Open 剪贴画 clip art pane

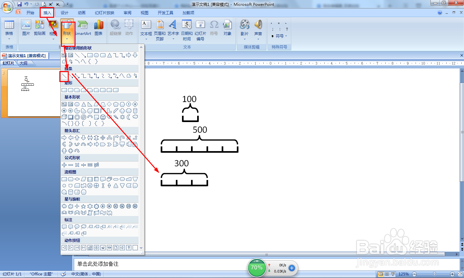coord(40,28)
